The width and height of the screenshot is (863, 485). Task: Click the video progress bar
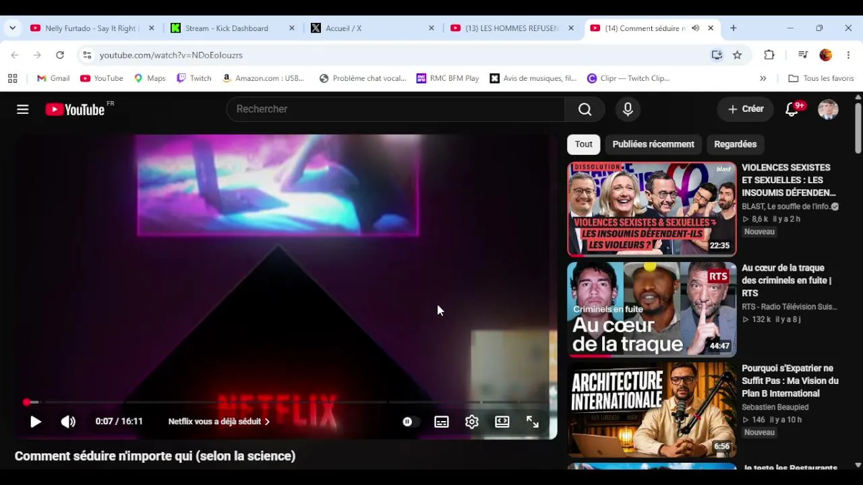pyautogui.click(x=286, y=402)
